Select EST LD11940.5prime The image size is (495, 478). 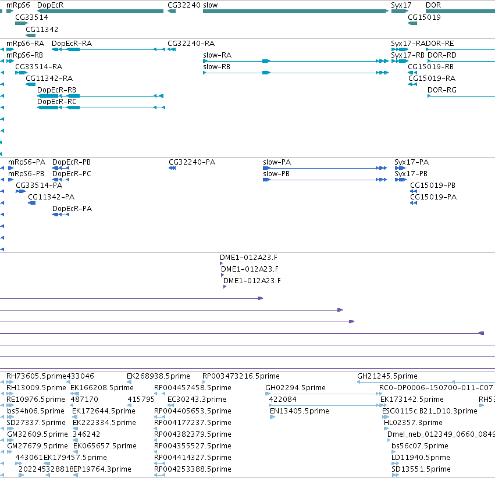[421, 458]
